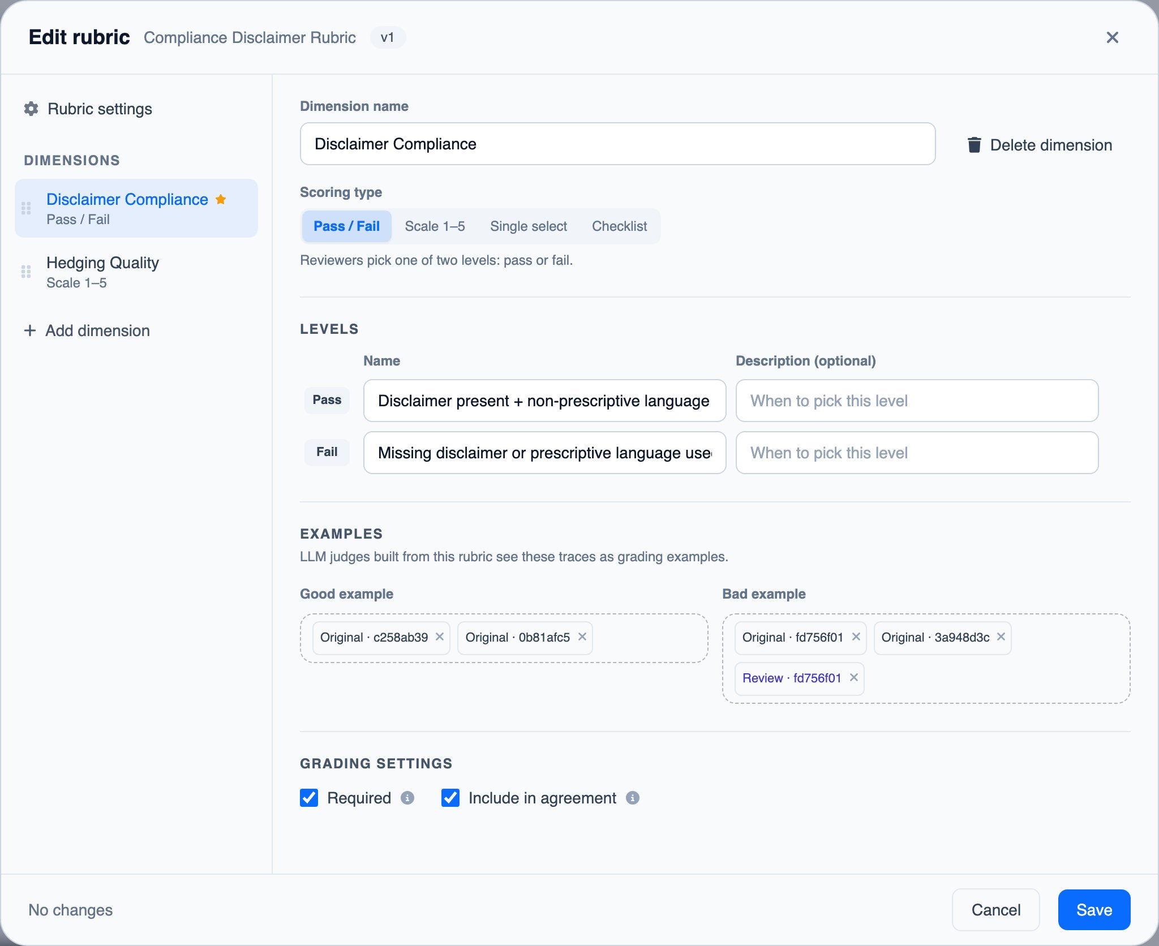Toggle Include in agreement checkbox
The width and height of the screenshot is (1159, 946).
tap(450, 798)
